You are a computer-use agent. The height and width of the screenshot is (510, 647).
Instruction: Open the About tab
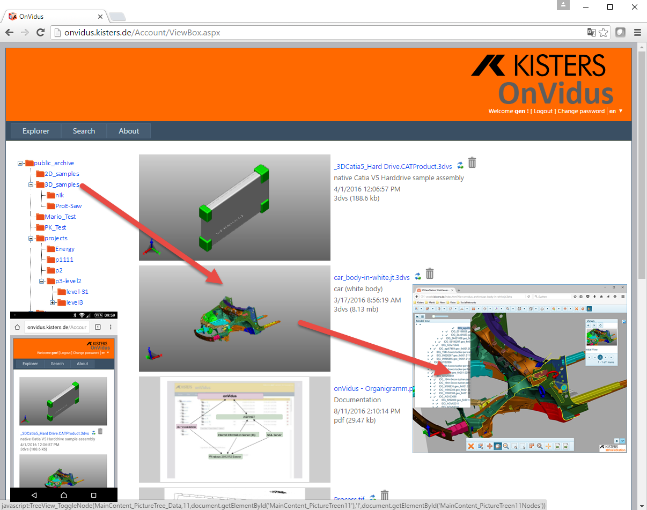129,131
